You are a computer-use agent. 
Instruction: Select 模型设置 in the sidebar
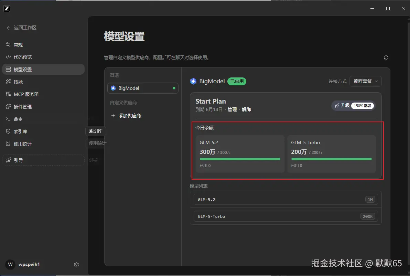pos(43,69)
